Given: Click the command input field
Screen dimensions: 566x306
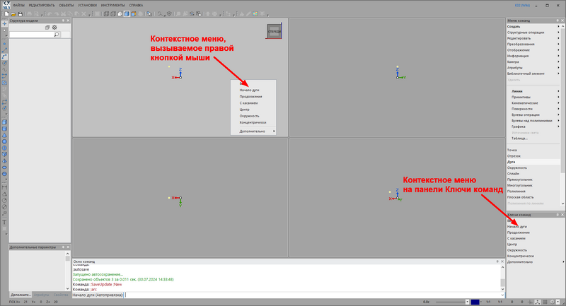Looking at the screenshot, I should 313,295.
